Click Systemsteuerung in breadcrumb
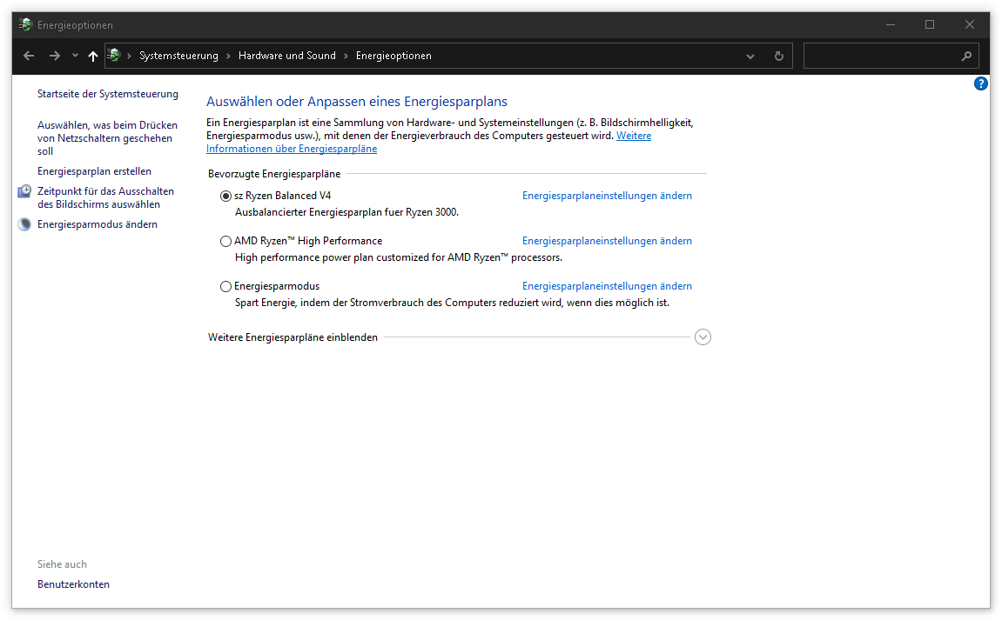This screenshot has width=1002, height=620. [x=178, y=56]
